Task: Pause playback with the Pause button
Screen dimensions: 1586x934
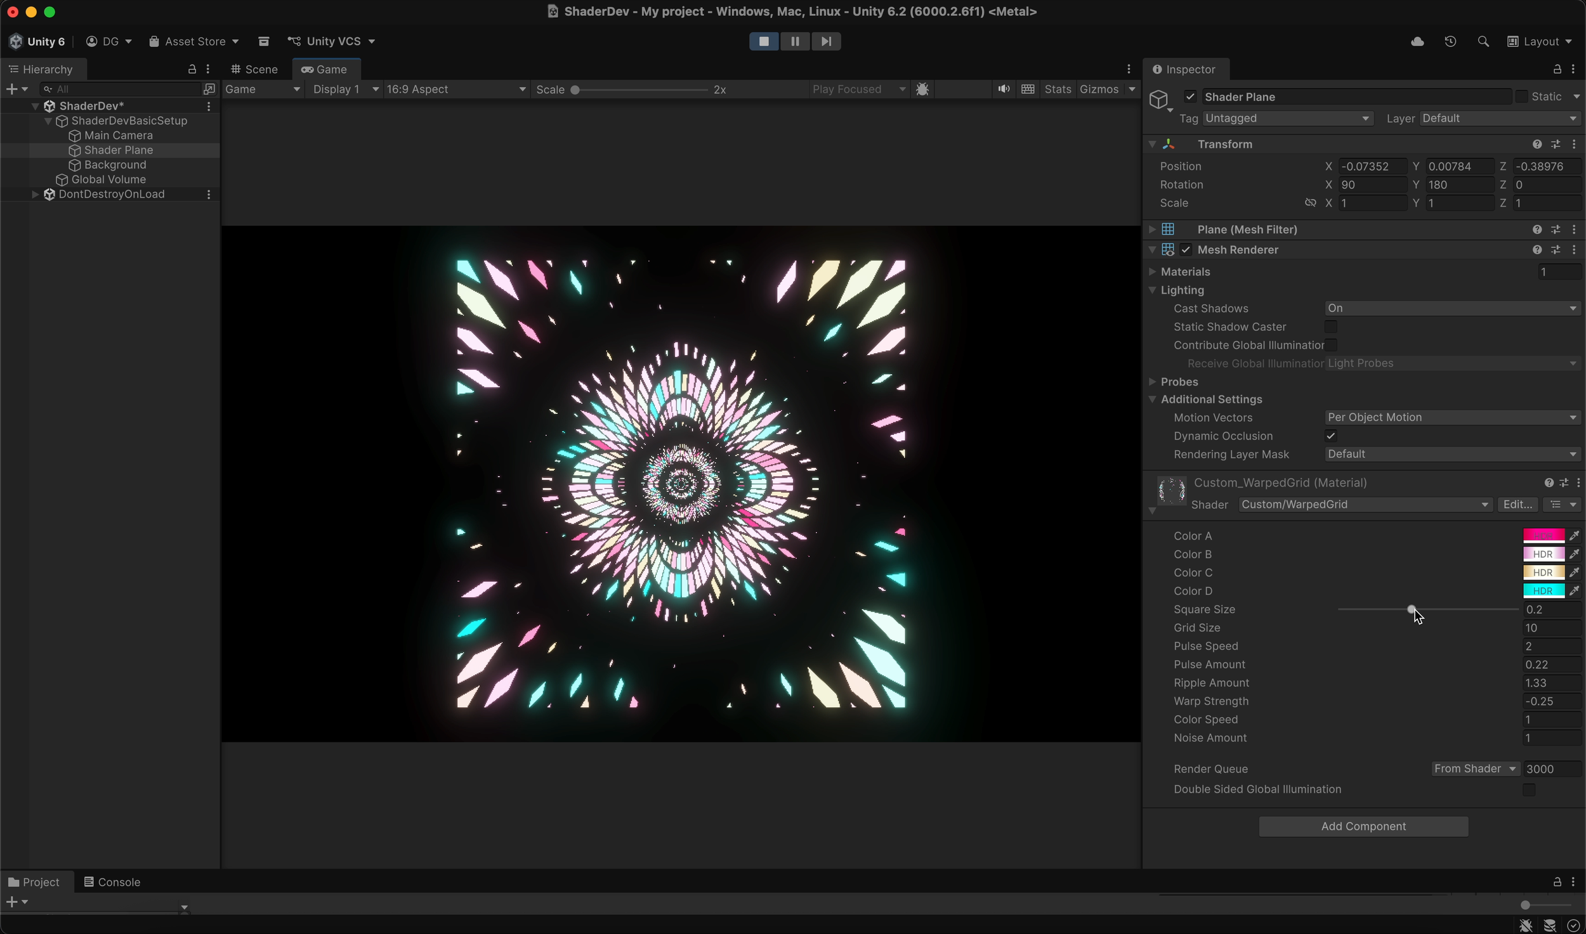Action: click(795, 41)
